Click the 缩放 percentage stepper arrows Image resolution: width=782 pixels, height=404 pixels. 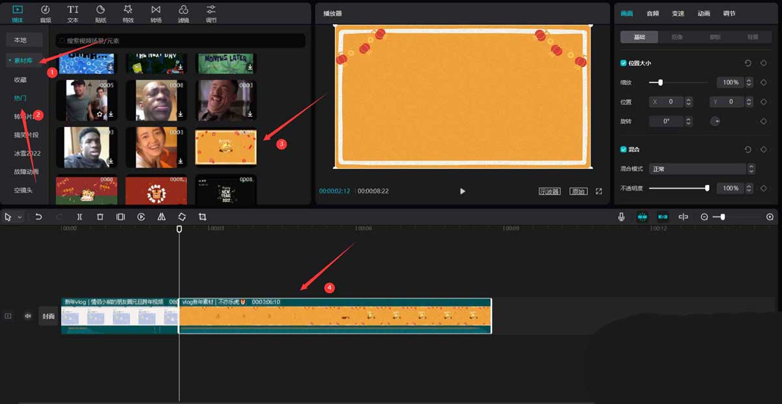(749, 83)
